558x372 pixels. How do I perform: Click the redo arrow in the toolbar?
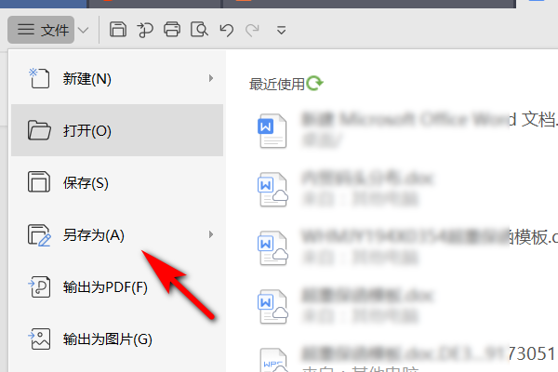coord(252,30)
